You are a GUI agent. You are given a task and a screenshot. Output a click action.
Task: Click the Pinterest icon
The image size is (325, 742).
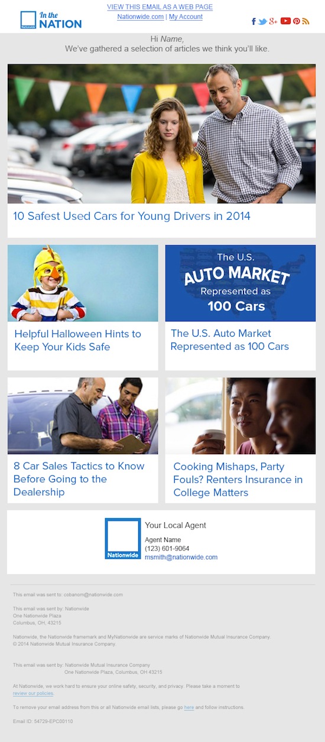297,21
